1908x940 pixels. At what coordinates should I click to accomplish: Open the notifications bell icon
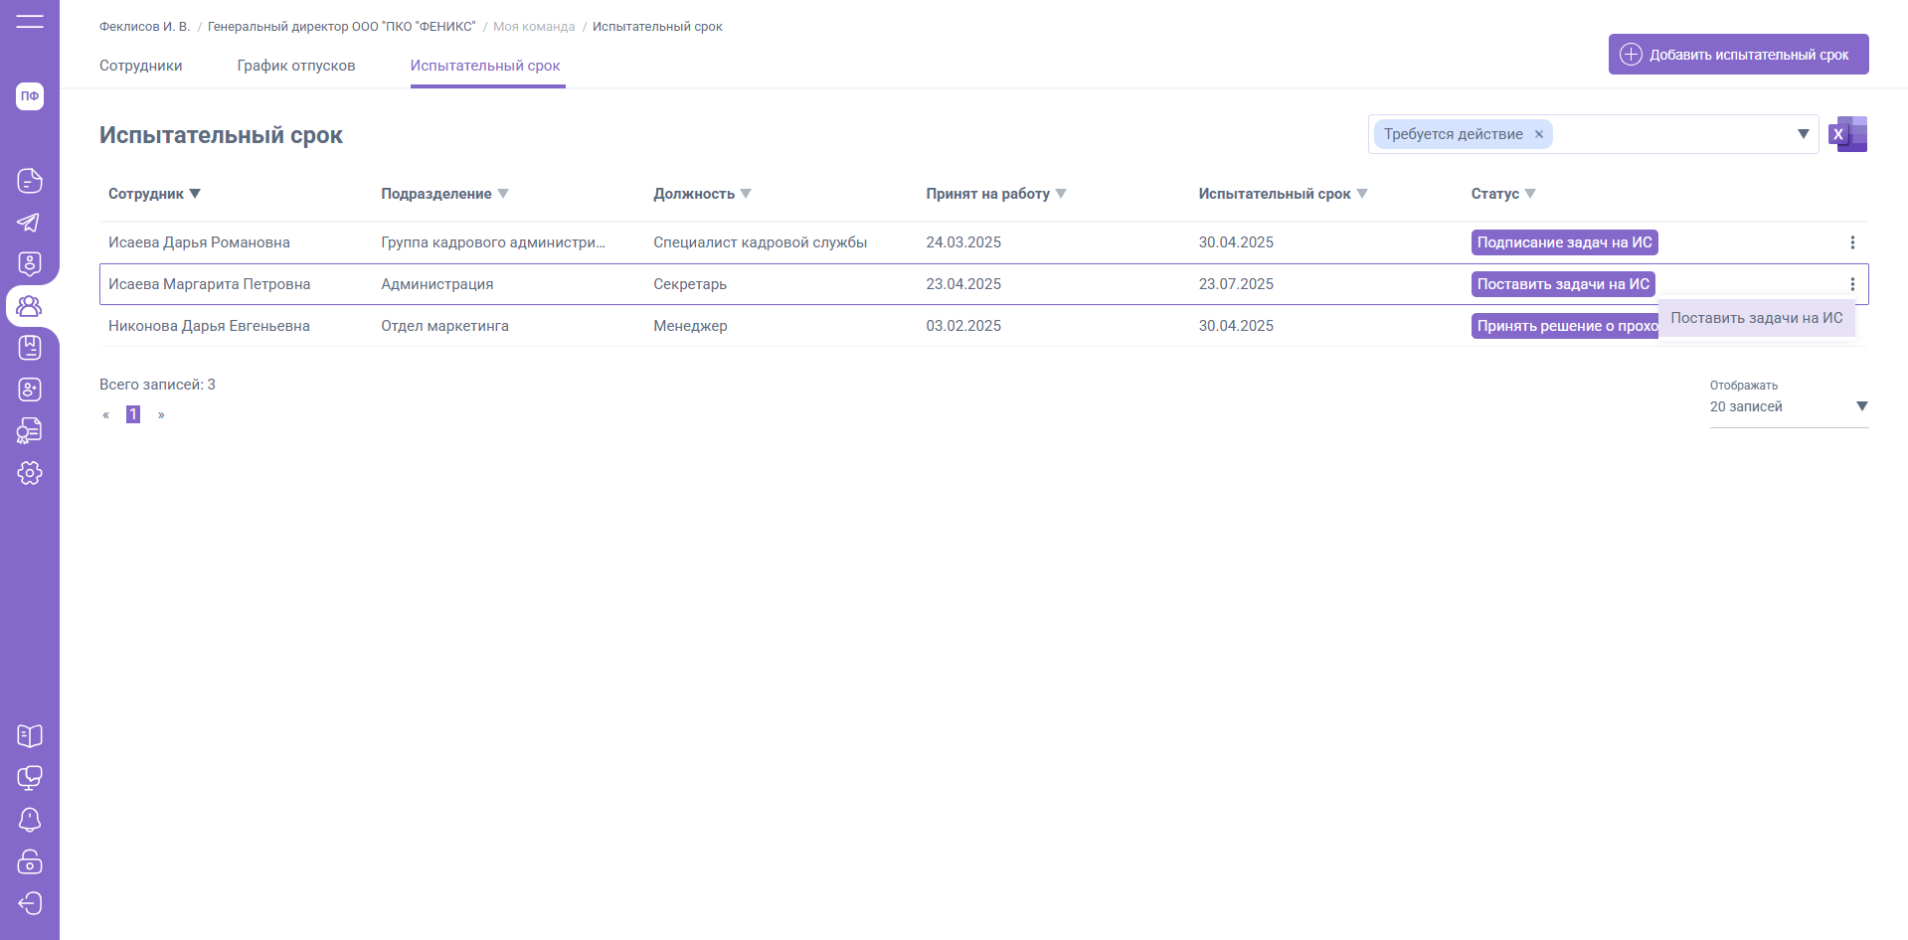click(x=30, y=820)
